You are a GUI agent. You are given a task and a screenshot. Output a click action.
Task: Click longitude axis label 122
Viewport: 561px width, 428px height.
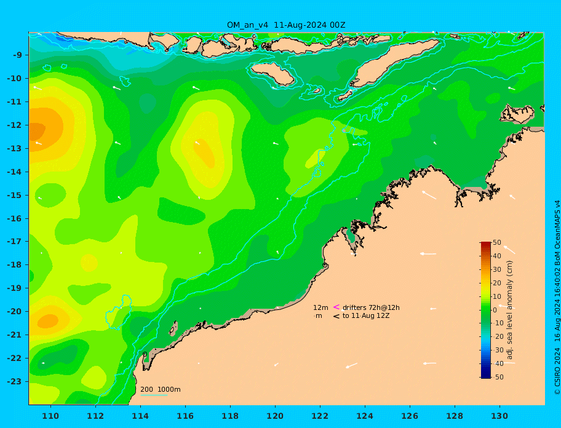pos(320,416)
